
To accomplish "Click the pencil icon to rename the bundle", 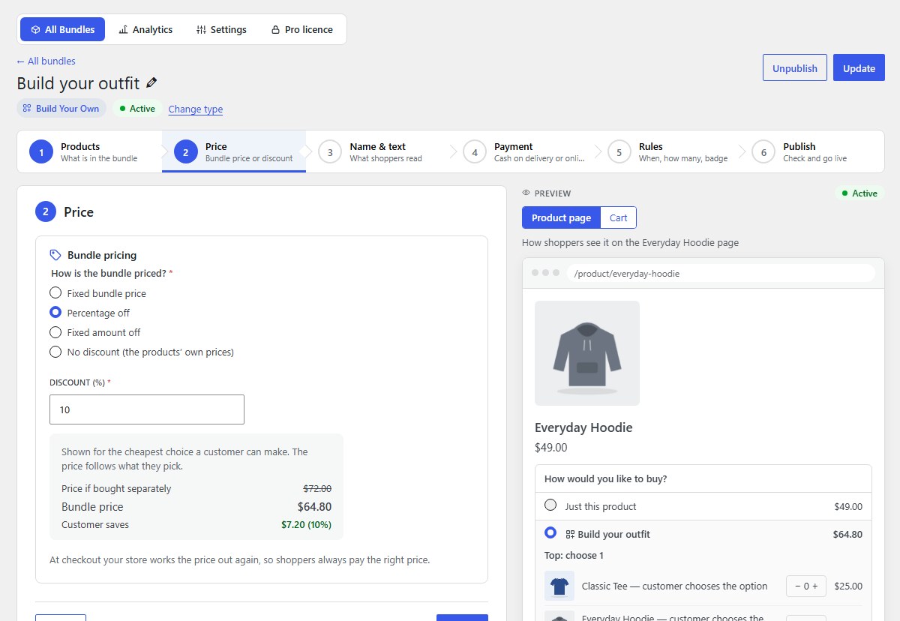I will tap(151, 83).
